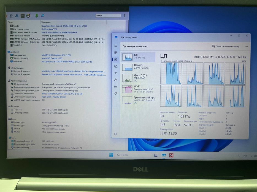Click the round disc icon in AIDA64 toolbar
Image resolution: width=257 pixels, height=192 pixels.
pyautogui.click(x=28, y=16)
